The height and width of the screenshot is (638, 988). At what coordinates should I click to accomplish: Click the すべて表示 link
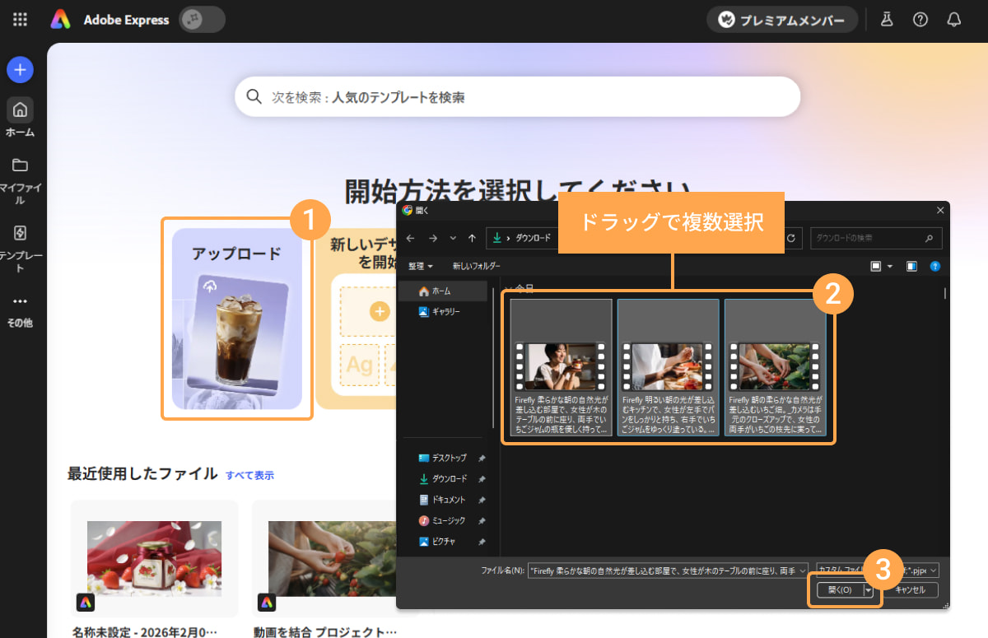[249, 475]
